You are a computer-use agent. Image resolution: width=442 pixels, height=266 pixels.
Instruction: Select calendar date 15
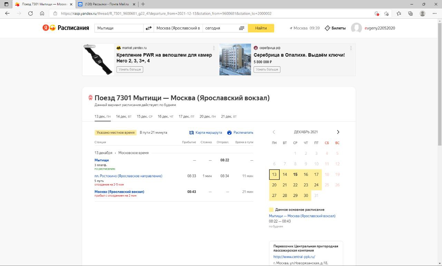(x=295, y=174)
